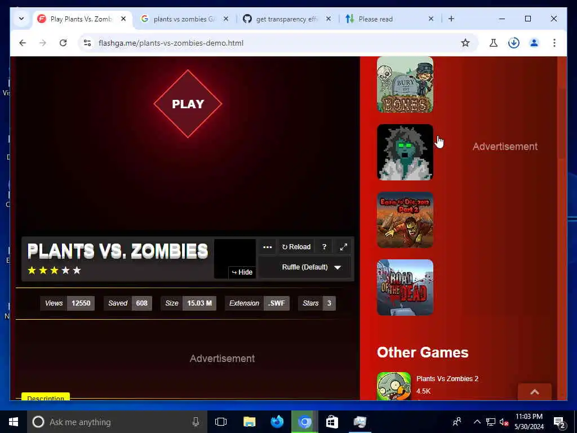Open the Bury My Bones game thumbnail
The width and height of the screenshot is (577, 433).
pyautogui.click(x=405, y=85)
